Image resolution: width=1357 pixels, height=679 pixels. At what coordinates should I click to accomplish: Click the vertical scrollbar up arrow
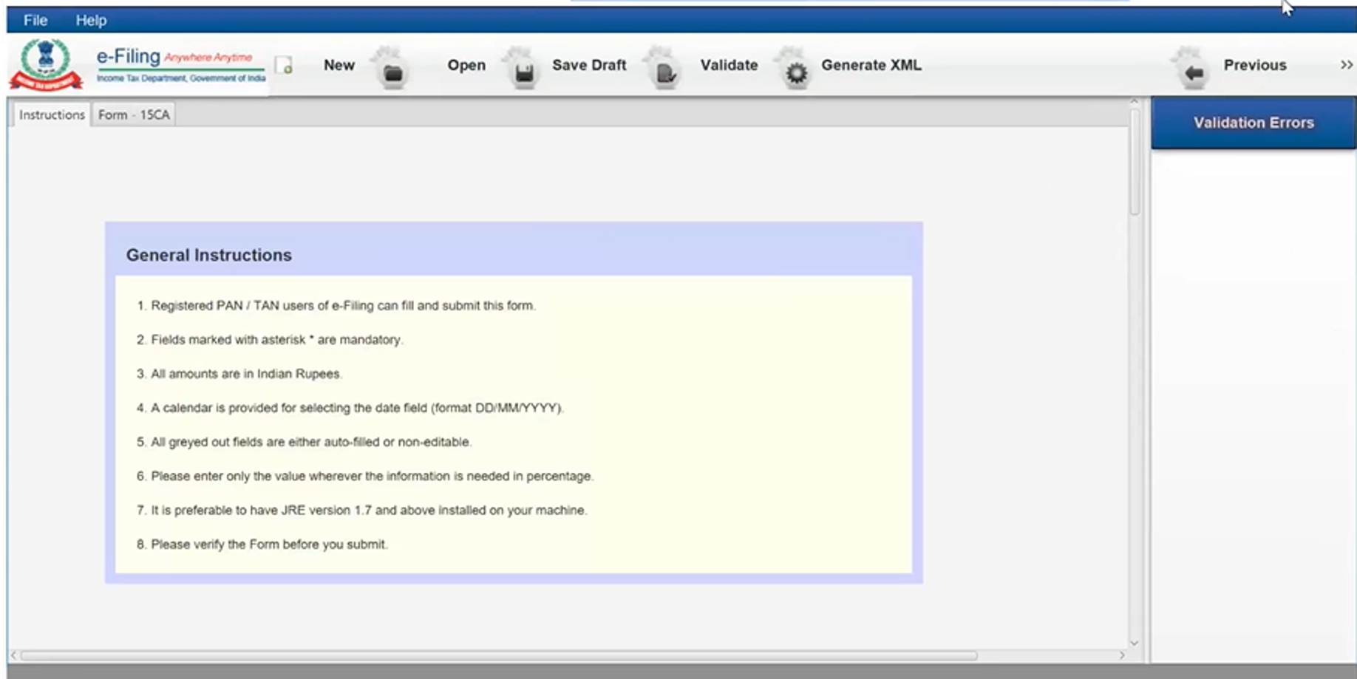click(1134, 102)
